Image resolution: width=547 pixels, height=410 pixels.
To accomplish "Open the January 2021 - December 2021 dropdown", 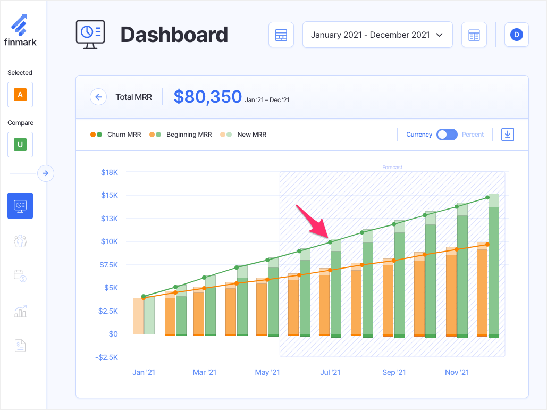I will (x=377, y=35).
